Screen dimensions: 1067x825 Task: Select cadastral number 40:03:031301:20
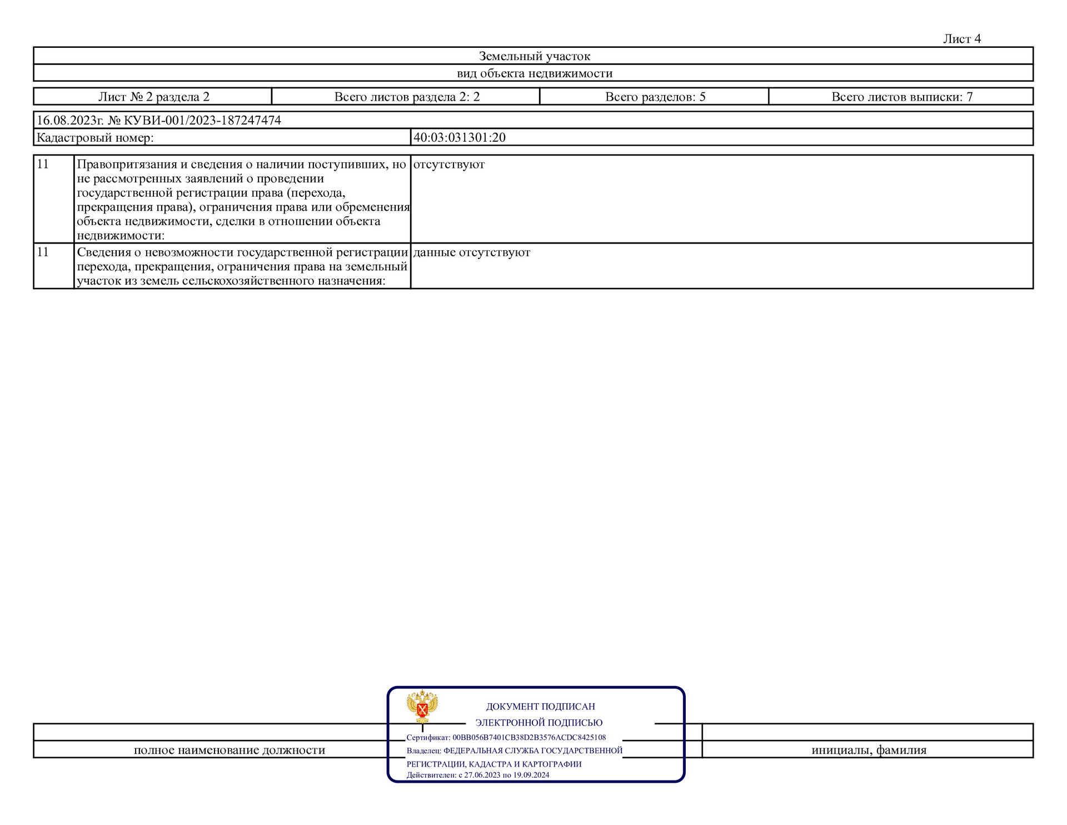(x=459, y=137)
